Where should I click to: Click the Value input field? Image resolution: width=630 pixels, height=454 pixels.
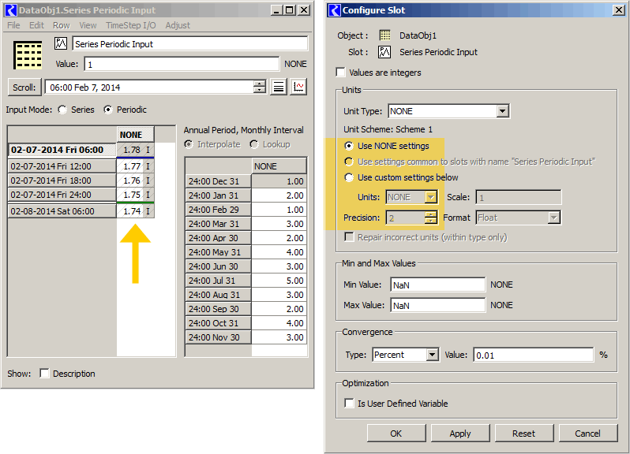(182, 64)
